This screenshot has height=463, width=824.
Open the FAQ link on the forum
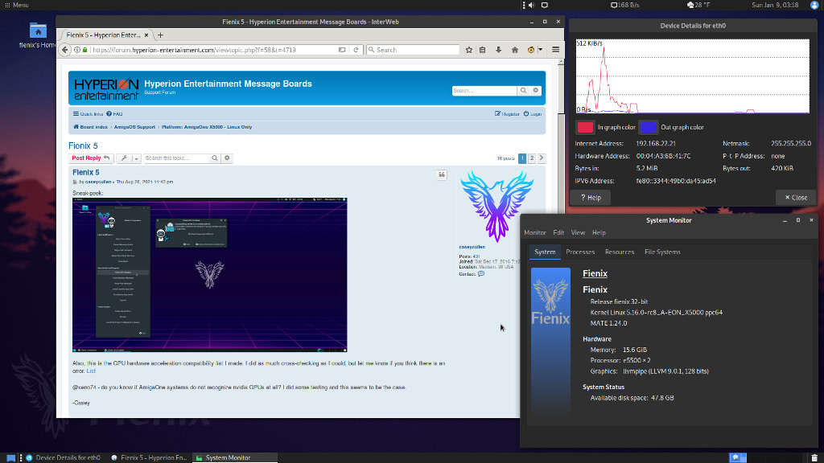click(114, 114)
